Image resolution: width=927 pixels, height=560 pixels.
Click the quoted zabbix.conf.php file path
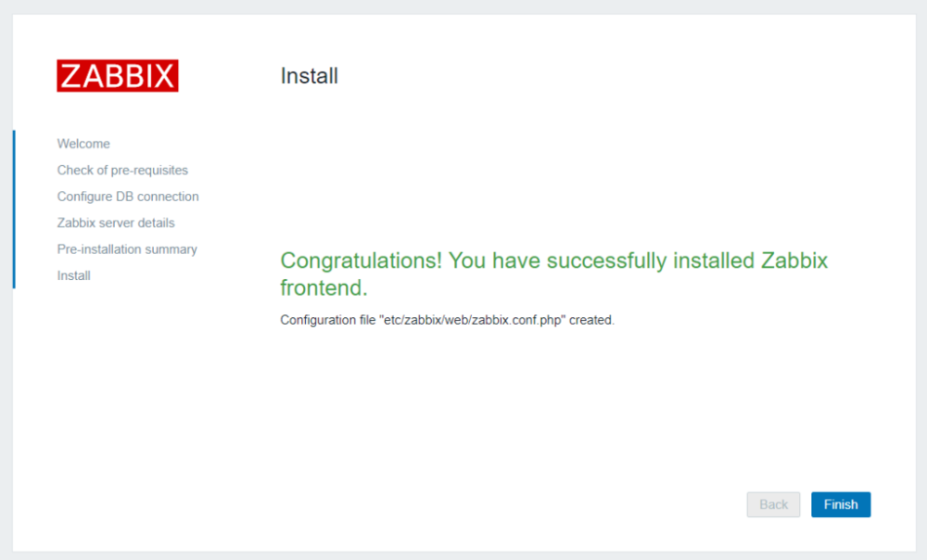pos(473,321)
